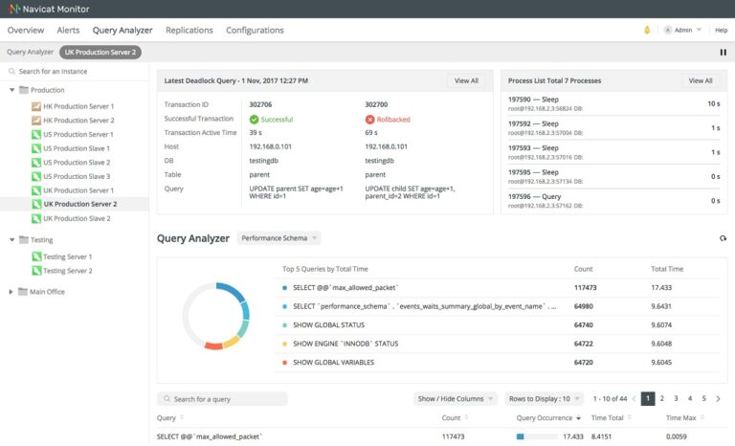Image resolution: width=735 pixels, height=446 pixels.
Task: Click the Production folder icon
Action: click(x=23, y=90)
